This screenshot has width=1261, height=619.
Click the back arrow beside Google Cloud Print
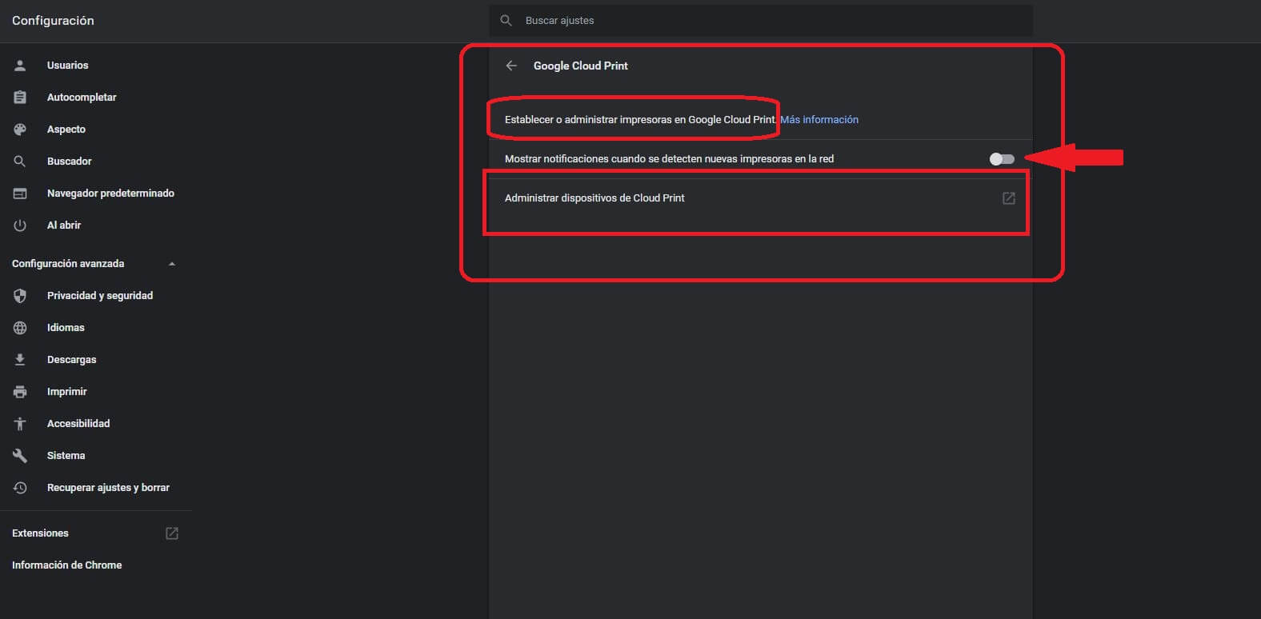click(511, 66)
